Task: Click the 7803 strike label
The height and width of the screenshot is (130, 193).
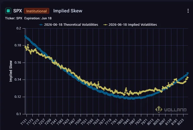Action: (x=120, y=122)
